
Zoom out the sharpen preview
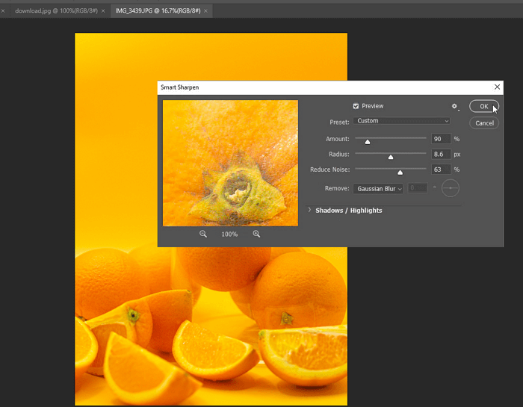tap(203, 234)
